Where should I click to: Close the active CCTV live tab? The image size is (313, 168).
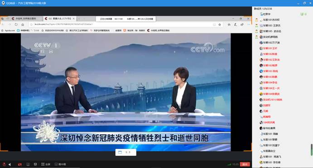[74, 19]
